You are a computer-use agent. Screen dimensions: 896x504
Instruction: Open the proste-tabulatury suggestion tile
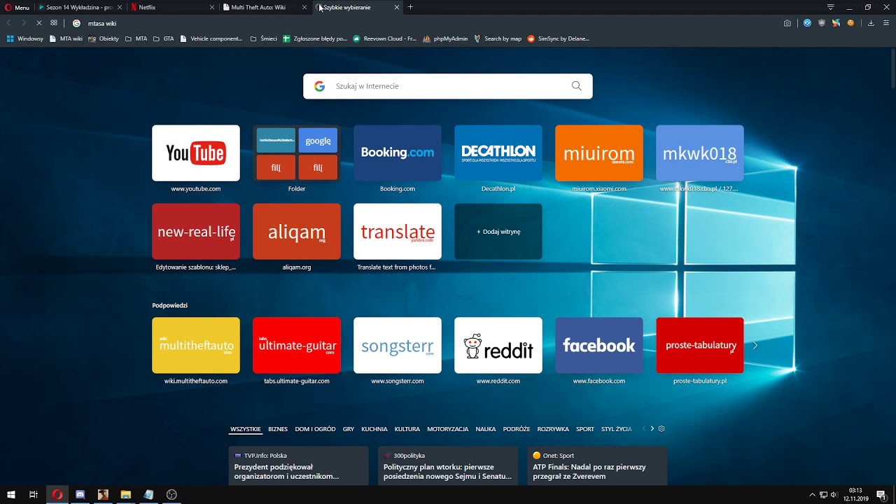pyautogui.click(x=700, y=345)
